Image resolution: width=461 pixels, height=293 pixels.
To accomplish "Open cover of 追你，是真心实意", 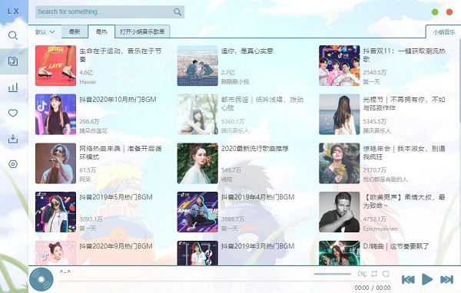I will [x=197, y=65].
